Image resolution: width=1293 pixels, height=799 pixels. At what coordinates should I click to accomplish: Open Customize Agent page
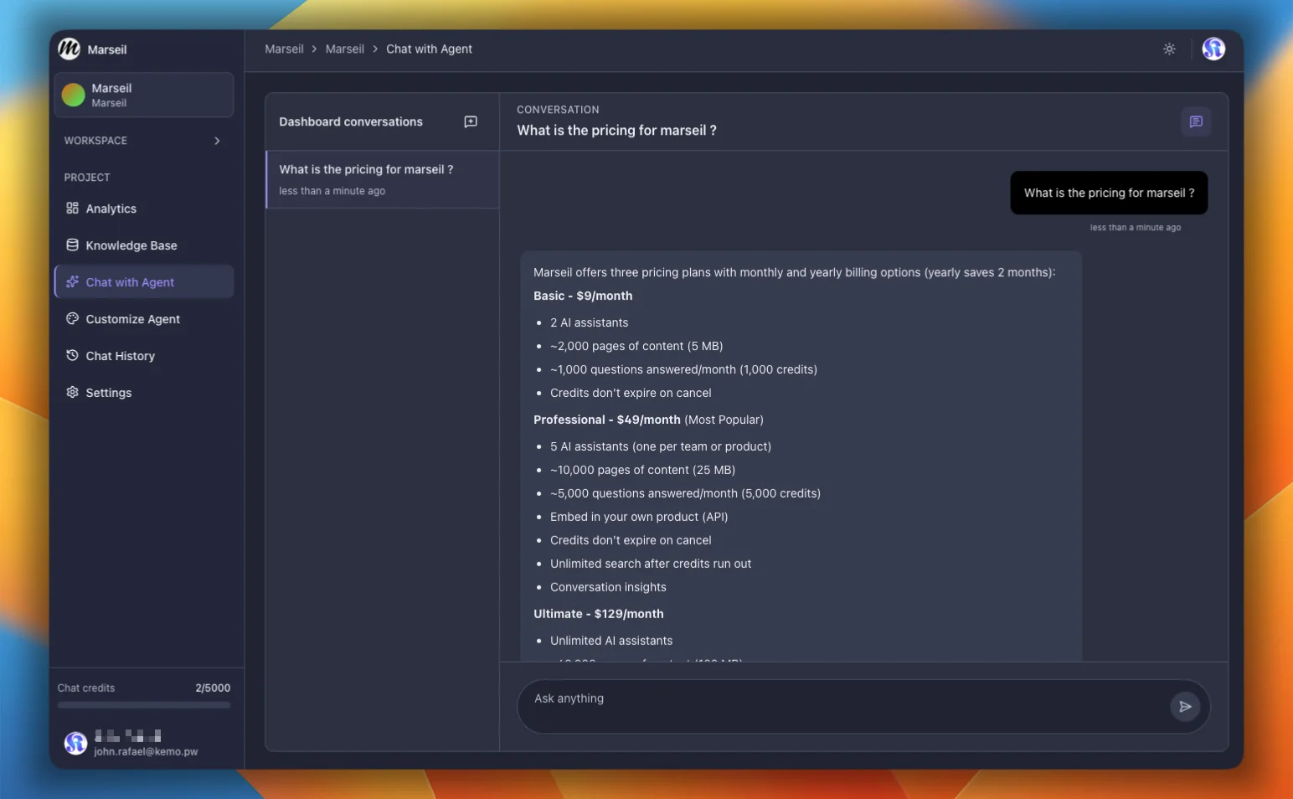(x=144, y=319)
